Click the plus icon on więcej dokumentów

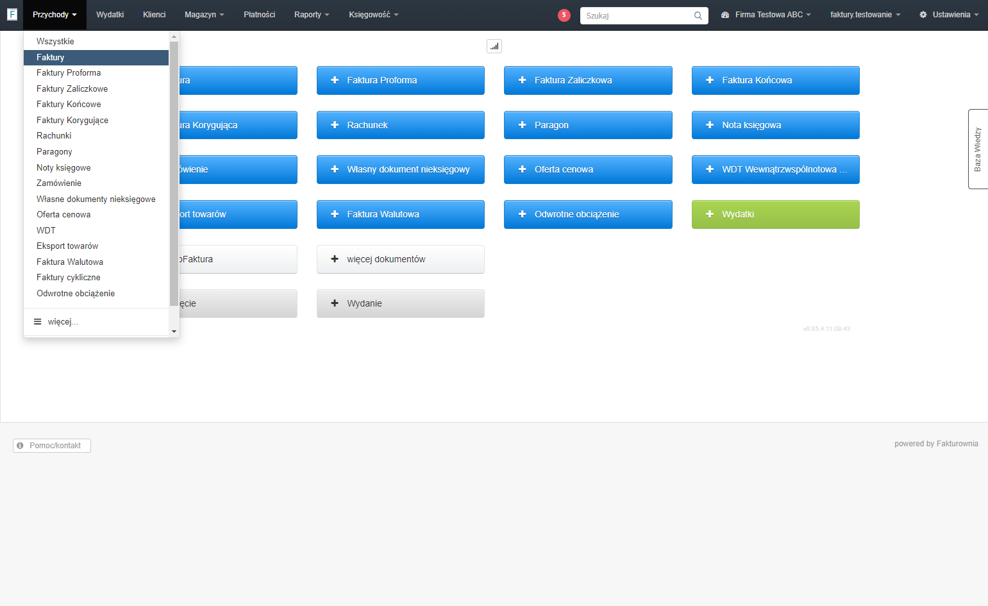(335, 259)
